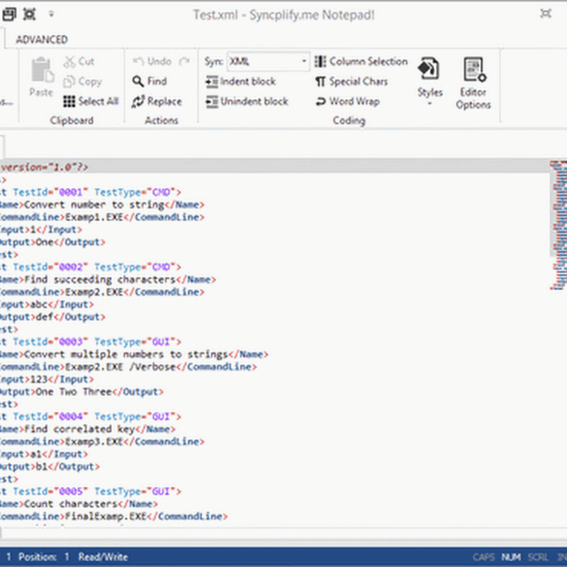Image resolution: width=567 pixels, height=567 pixels.
Task: Click the save icon in quick access toolbar
Action: 9,14
